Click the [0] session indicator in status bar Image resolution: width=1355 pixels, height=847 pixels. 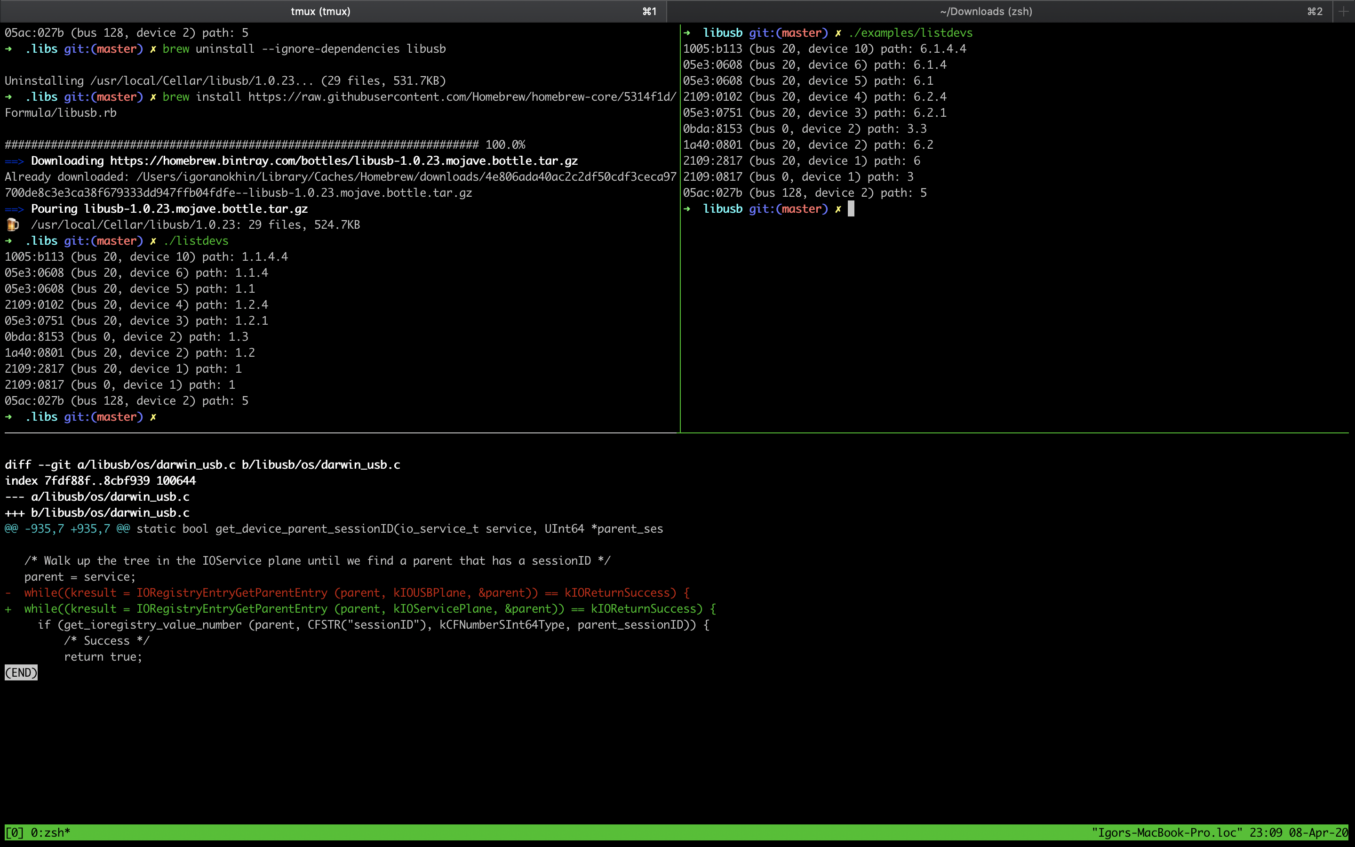tap(14, 832)
